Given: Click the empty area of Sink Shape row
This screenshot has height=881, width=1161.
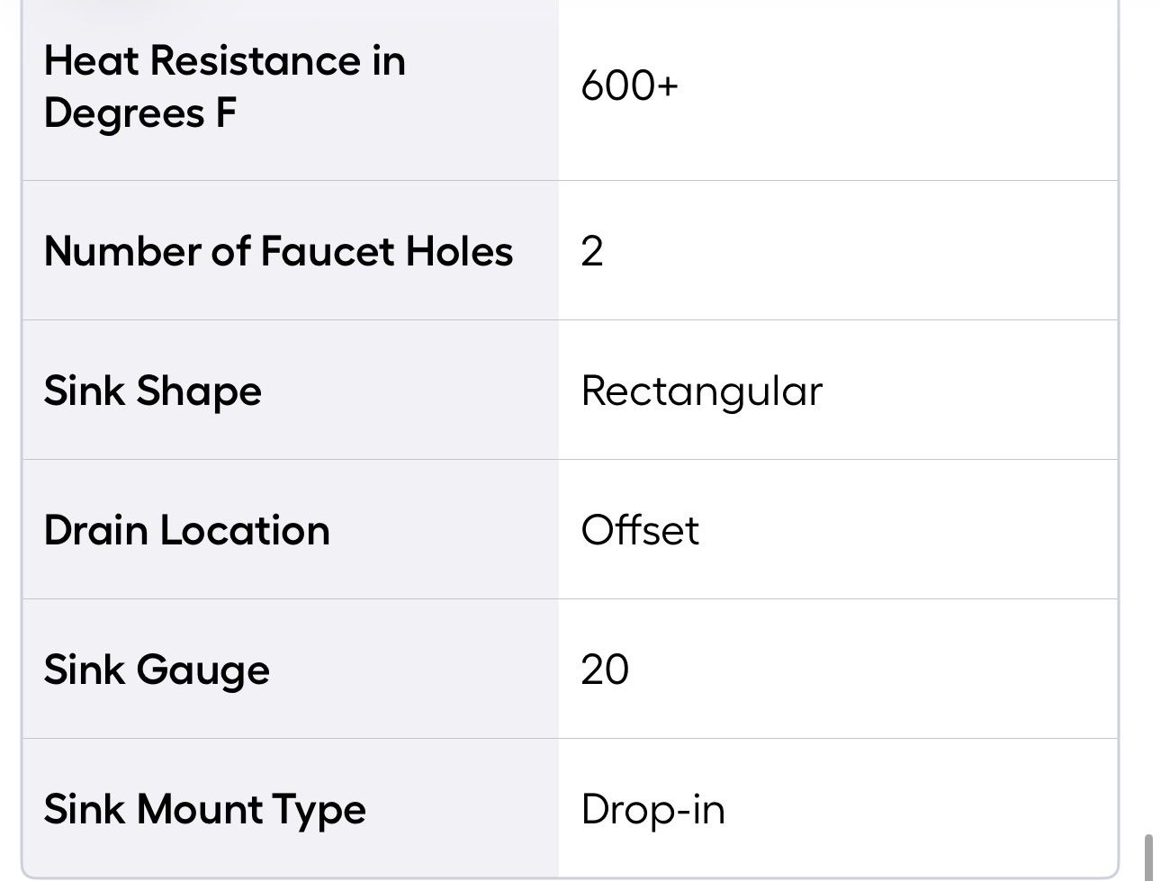Looking at the screenshot, I should pos(970,390).
